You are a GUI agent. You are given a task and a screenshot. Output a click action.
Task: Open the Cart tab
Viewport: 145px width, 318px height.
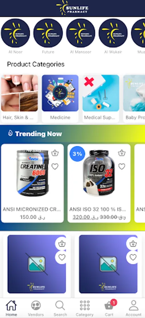click(109, 308)
